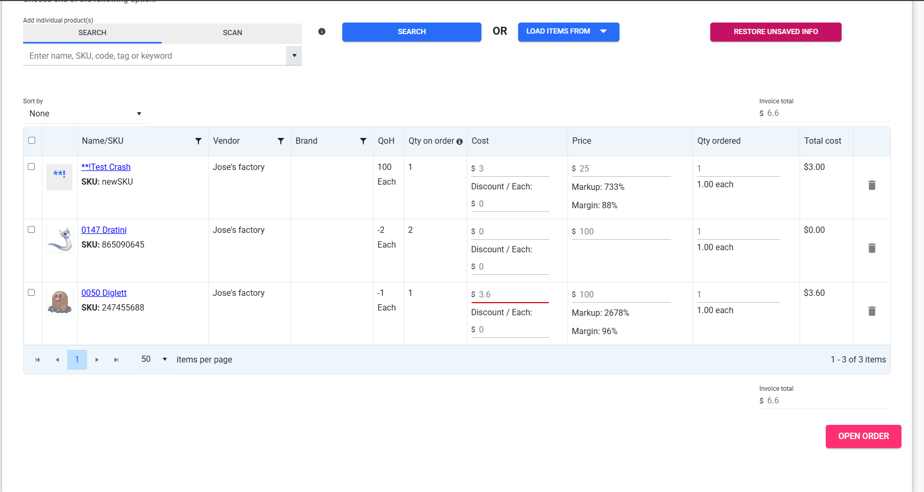924x492 pixels.
Task: Open the Brand column filter
Action: (363, 141)
